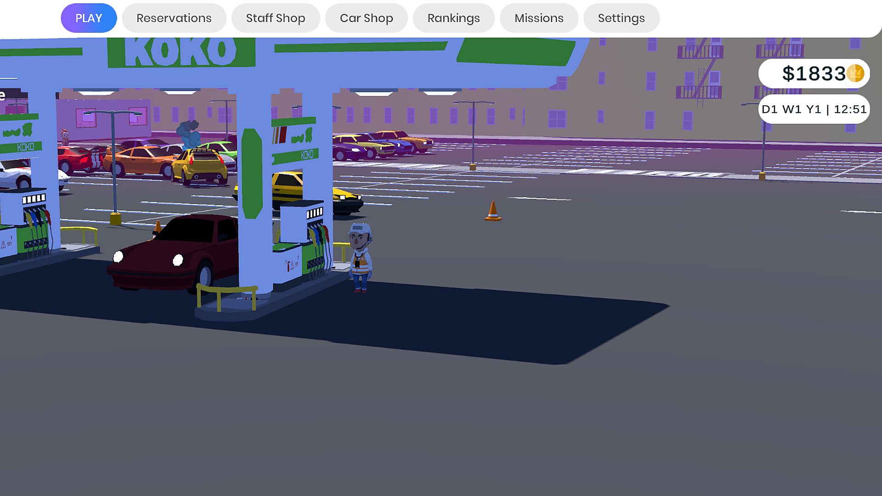Open the Reservations tab
Viewport: 882px width, 496px height.
pyautogui.click(x=174, y=18)
